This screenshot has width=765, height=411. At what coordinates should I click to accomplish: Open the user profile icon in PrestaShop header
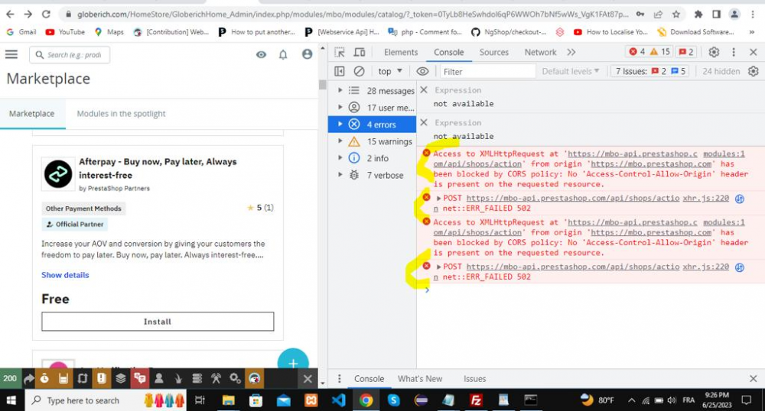[307, 54]
